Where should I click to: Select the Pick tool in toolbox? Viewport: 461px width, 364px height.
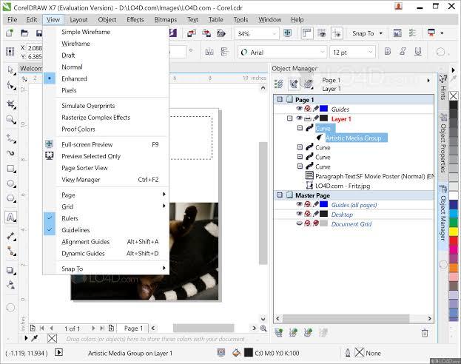[x=11, y=70]
